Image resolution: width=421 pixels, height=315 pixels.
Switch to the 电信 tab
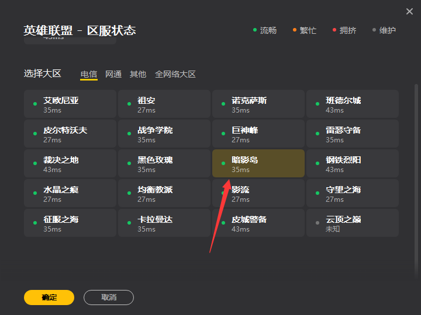[x=89, y=74]
